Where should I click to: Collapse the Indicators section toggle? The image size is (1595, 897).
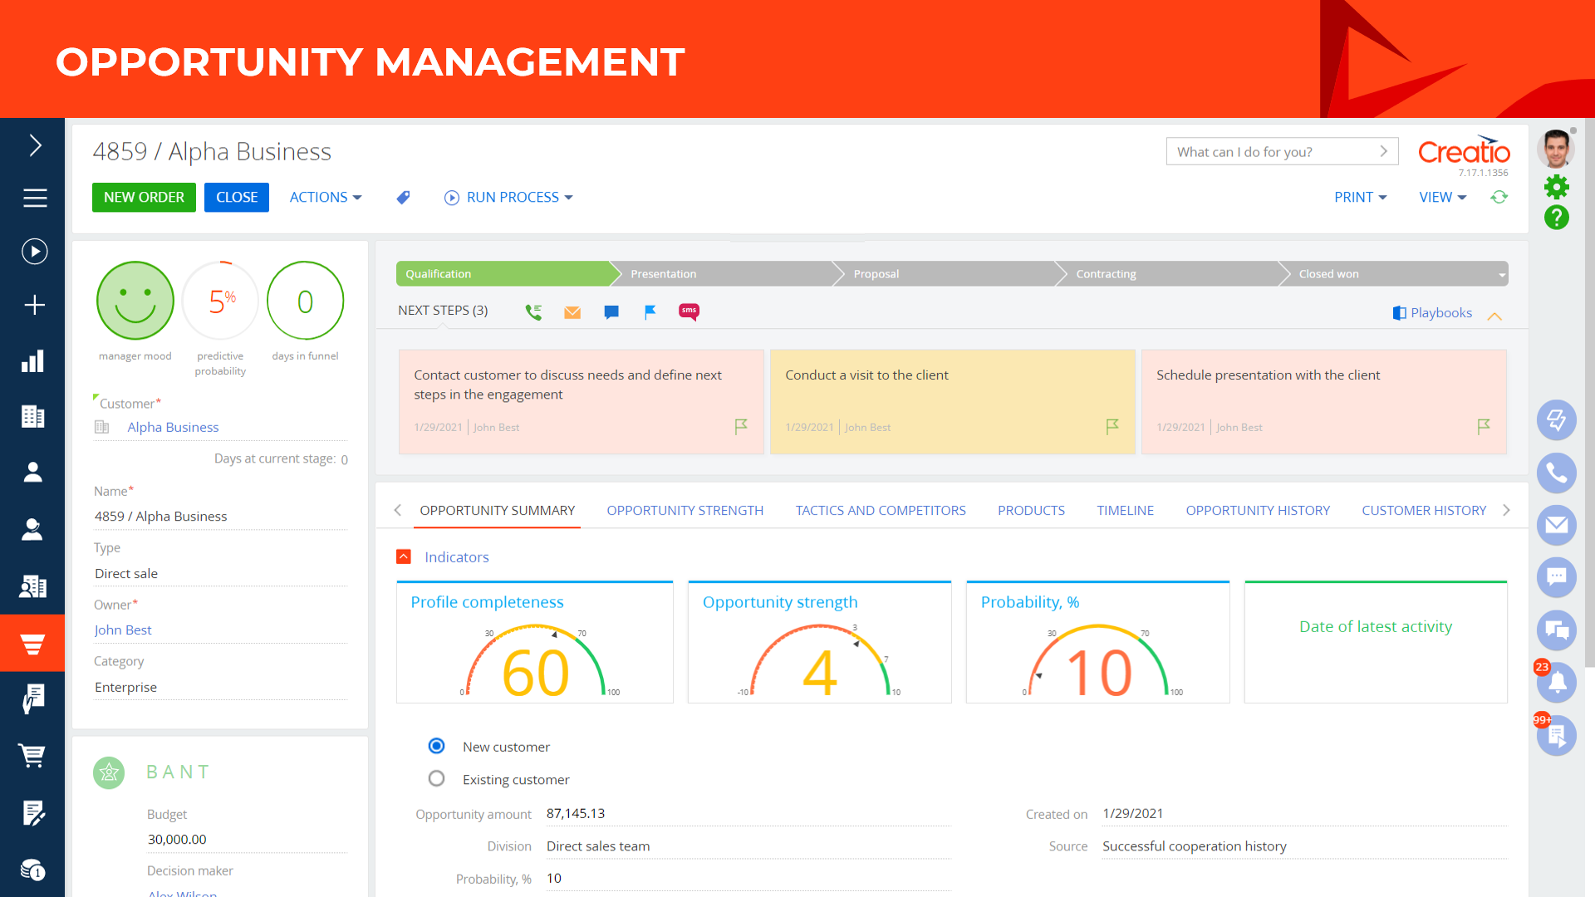pyautogui.click(x=404, y=556)
